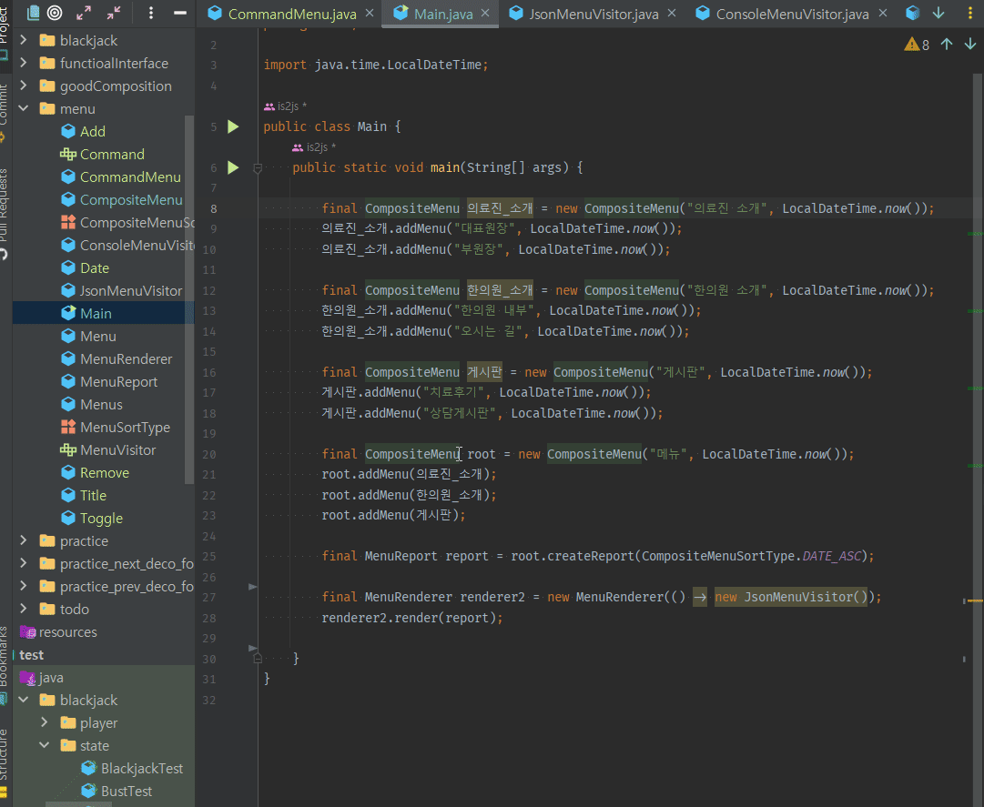Open the JsonMenuVisitor.java editor tab
The width and height of the screenshot is (984, 807).
[595, 14]
